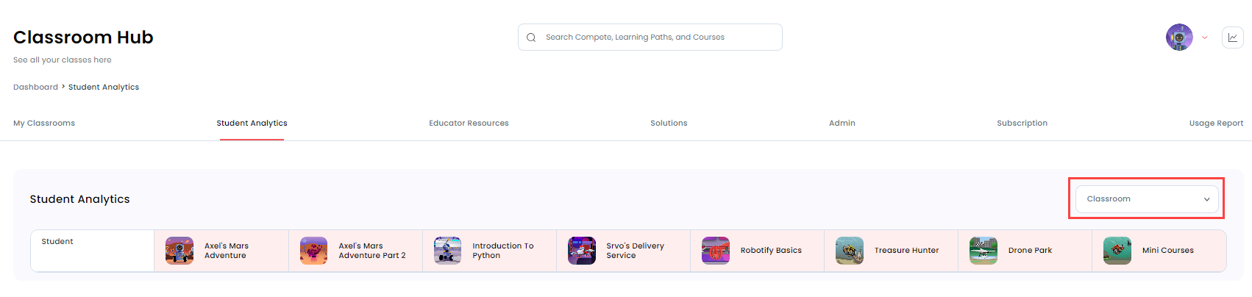Viewport: 1252px width, 297px height.
Task: Expand the Classroom dropdown selector
Action: pyautogui.click(x=1146, y=199)
